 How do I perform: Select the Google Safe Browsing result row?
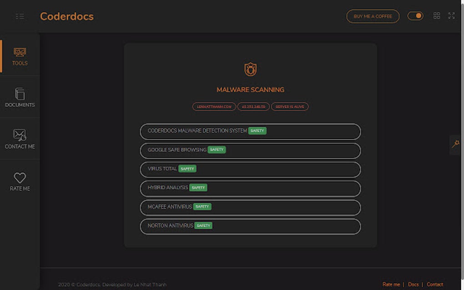pyautogui.click(x=250, y=150)
